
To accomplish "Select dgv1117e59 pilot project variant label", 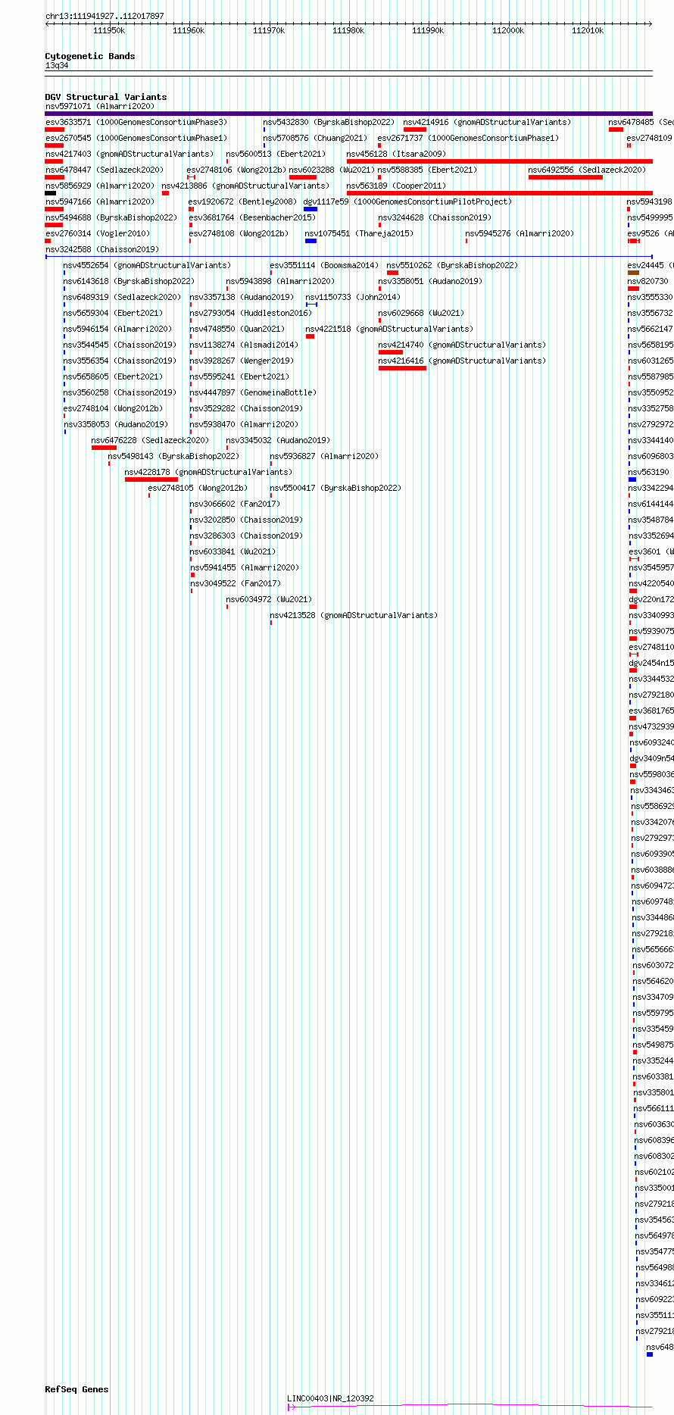I will pyautogui.click(x=408, y=201).
